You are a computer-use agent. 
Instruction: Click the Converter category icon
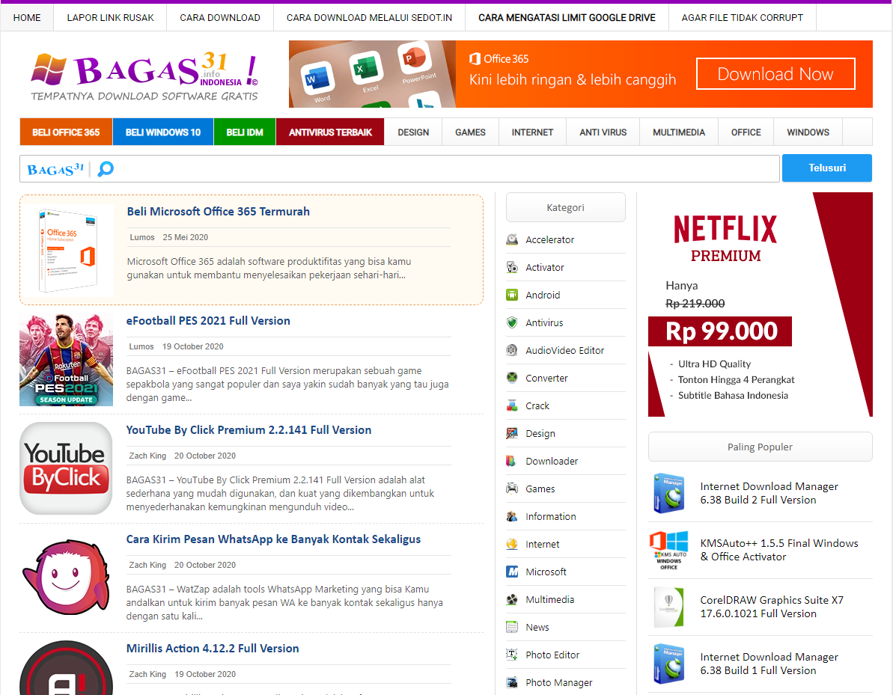[x=512, y=378]
